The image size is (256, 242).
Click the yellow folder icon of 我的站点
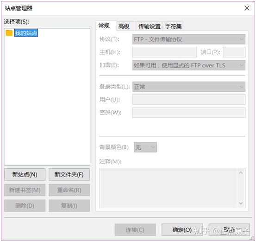tap(9, 33)
